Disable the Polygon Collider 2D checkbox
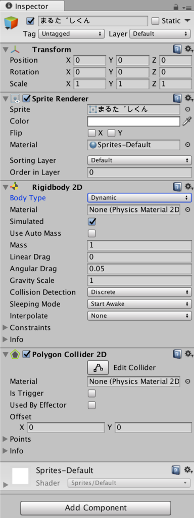Screen dimensions: 194x518 26,355
